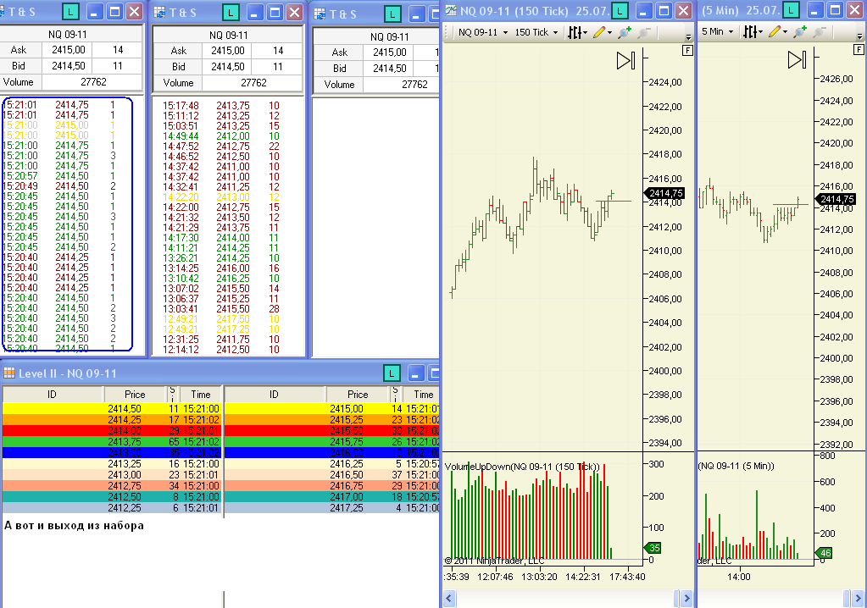This screenshot has height=608, width=867.
Task: Click the 2413,75 bid row with size 65
Action: tap(112, 442)
